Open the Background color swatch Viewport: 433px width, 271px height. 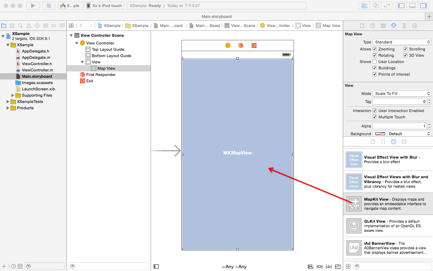click(380, 134)
